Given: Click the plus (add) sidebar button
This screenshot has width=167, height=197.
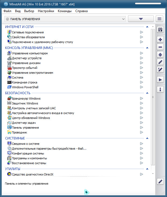Looking at the screenshot, I should coord(160,40).
